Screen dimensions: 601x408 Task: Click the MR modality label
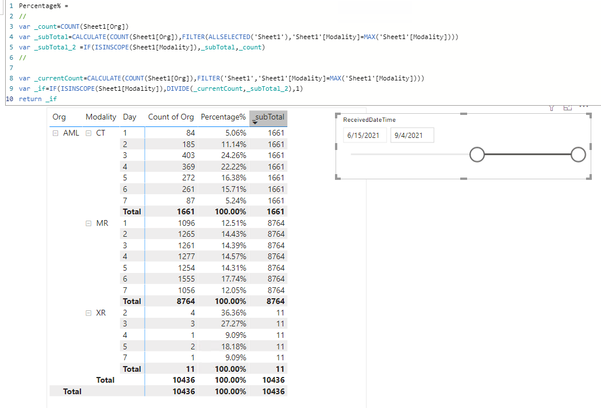pyautogui.click(x=102, y=223)
